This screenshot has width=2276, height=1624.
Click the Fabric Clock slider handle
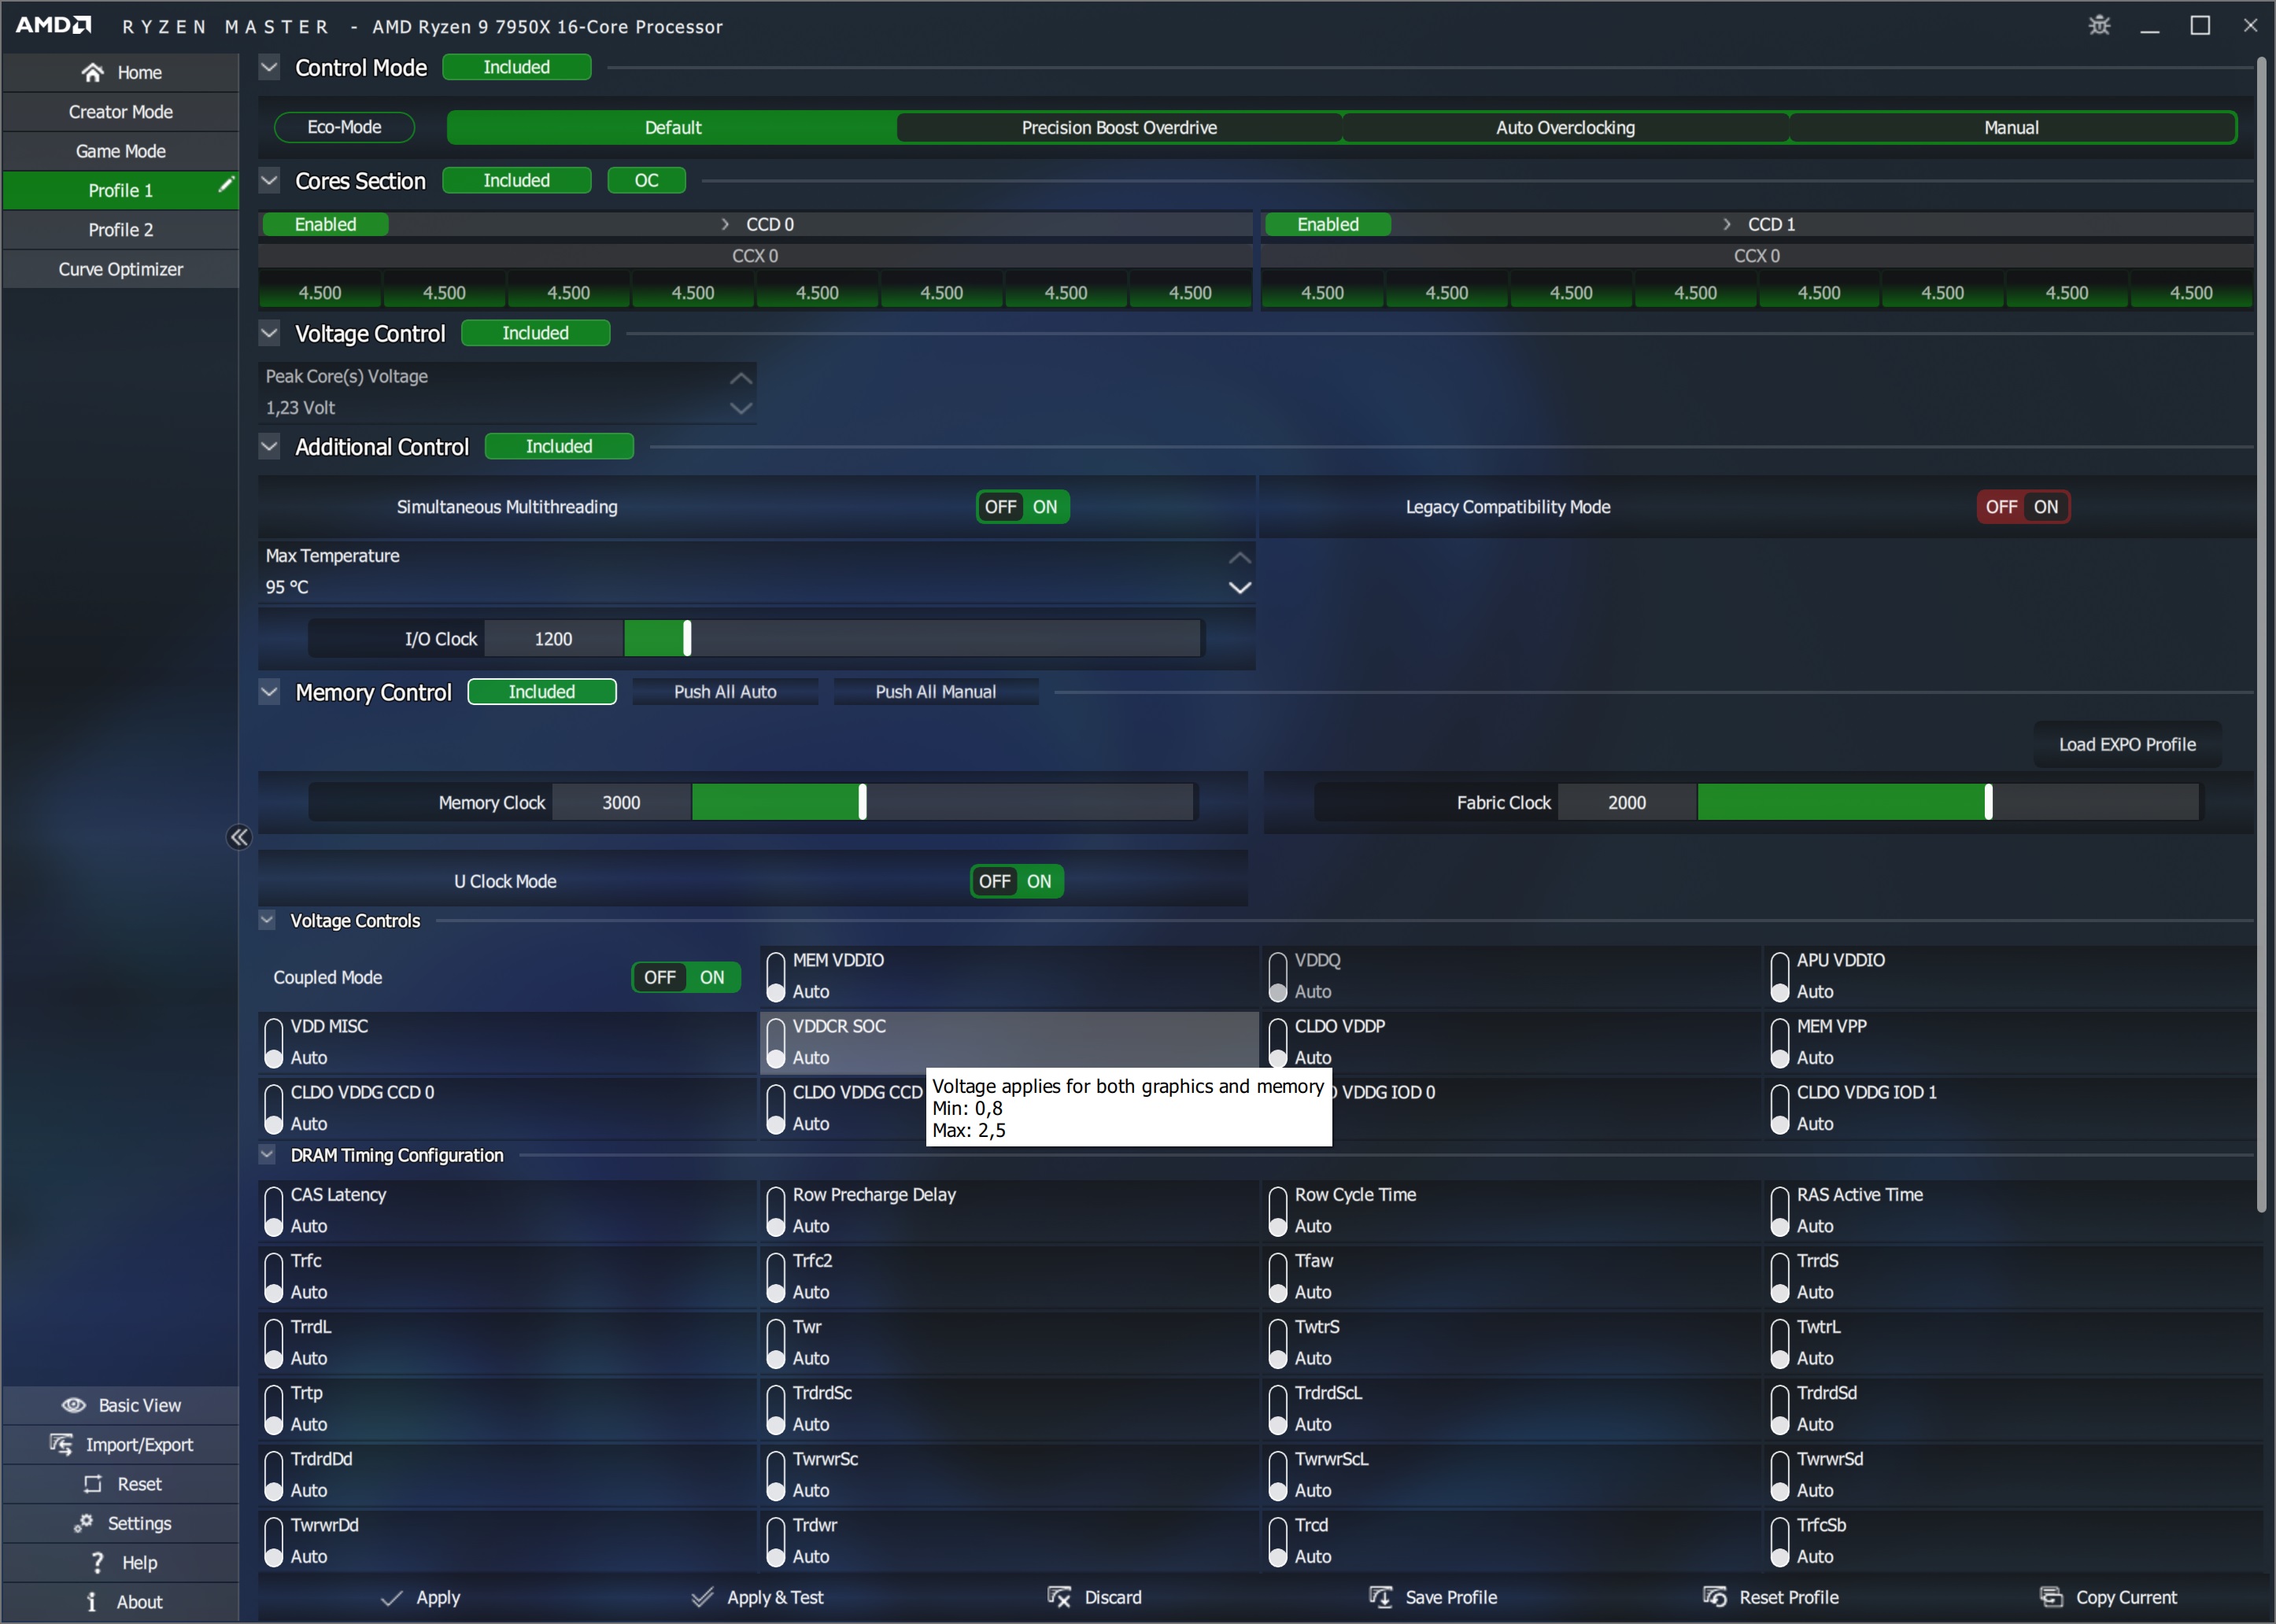point(1988,802)
